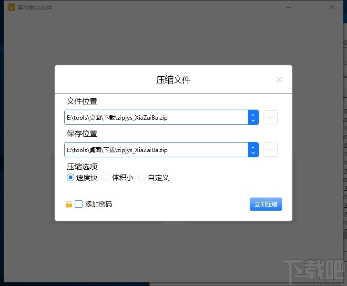347x286 pixels.
Task: Close the main application window
Action: click(332, 7)
